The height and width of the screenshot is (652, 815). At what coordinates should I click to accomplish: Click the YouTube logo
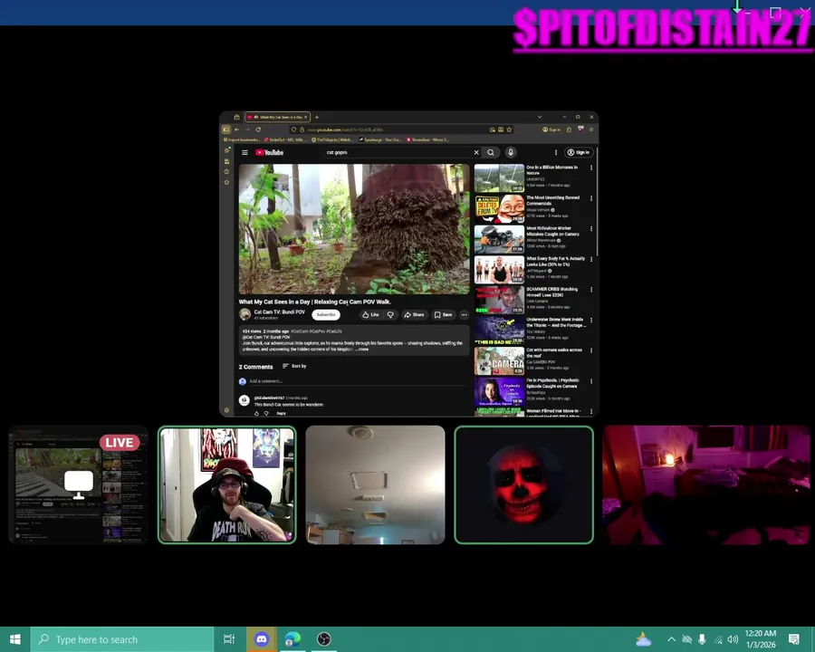(269, 152)
